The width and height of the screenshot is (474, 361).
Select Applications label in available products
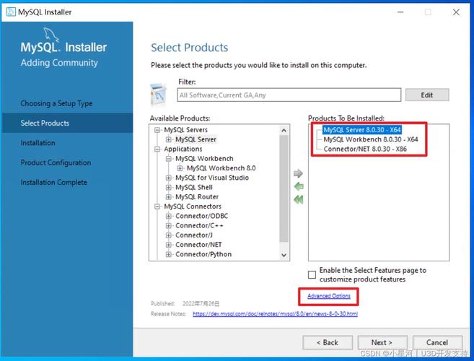click(x=183, y=149)
